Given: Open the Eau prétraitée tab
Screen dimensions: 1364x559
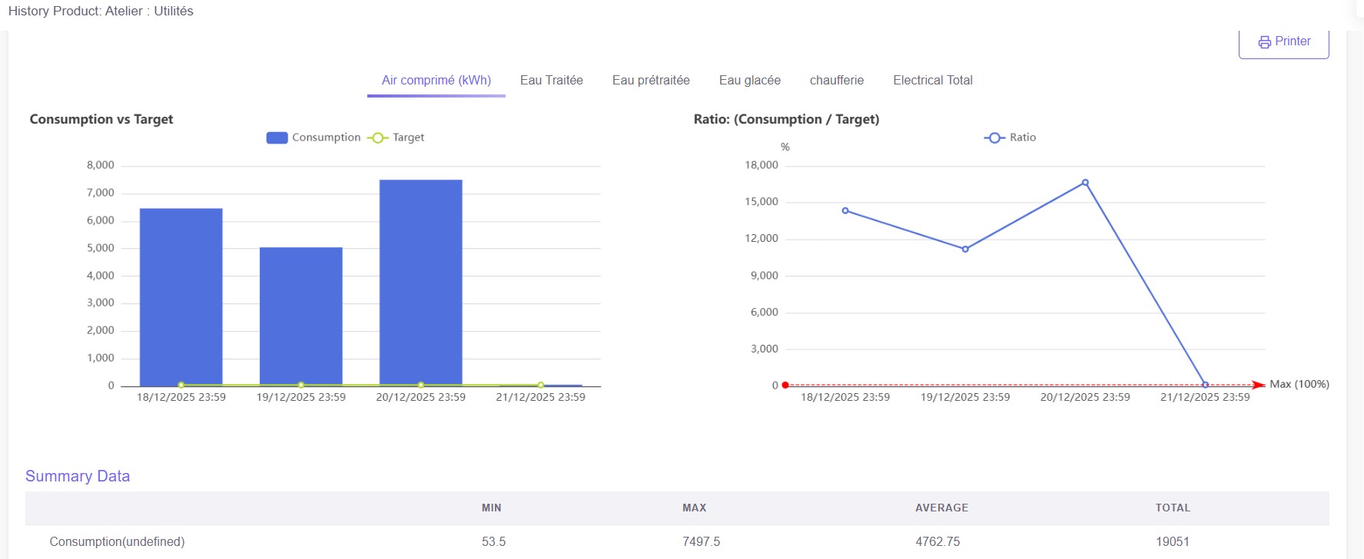Looking at the screenshot, I should coord(650,81).
